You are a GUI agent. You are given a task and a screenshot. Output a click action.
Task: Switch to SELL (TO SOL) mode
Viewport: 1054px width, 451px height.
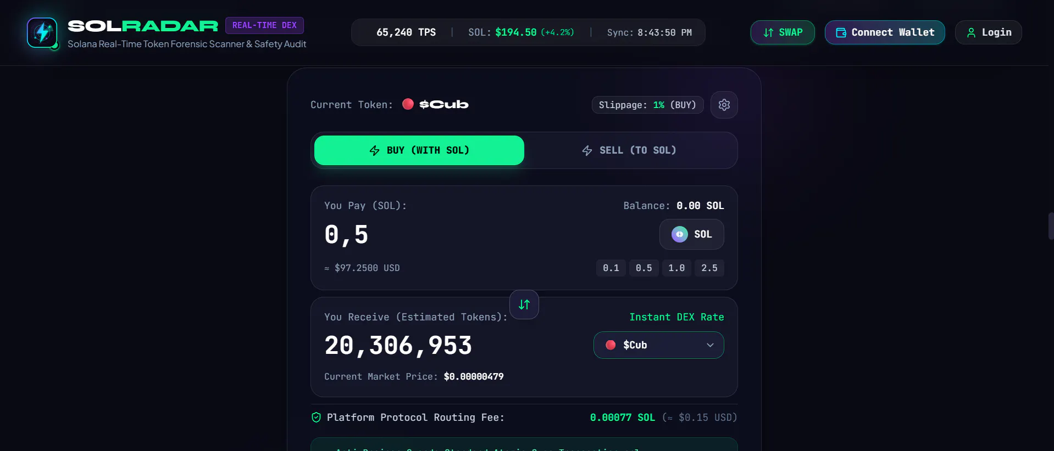(629, 150)
